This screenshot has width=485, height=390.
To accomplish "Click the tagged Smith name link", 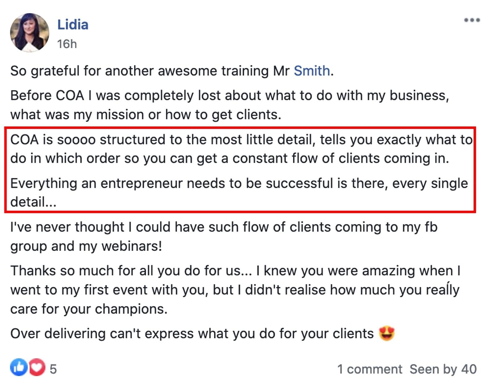I will click(x=312, y=71).
